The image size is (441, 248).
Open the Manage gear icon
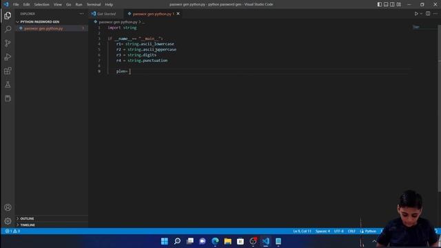tap(8, 221)
